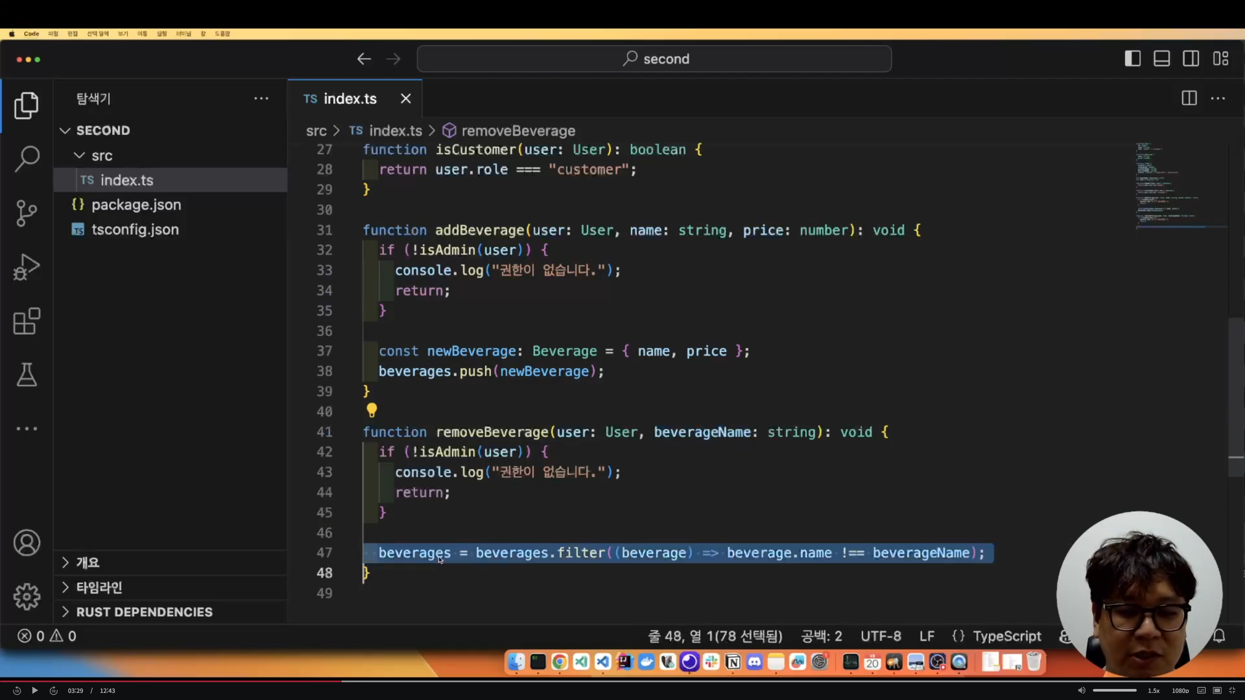The width and height of the screenshot is (1245, 700).
Task: Open the 편집 menu
Action: click(x=73, y=33)
